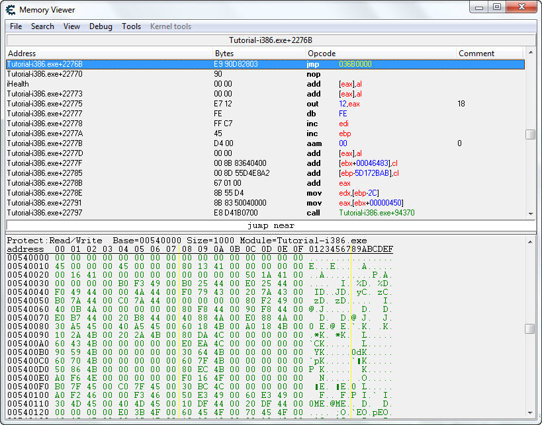Click the Bytes column header
542x425 pixels.
[259, 54]
